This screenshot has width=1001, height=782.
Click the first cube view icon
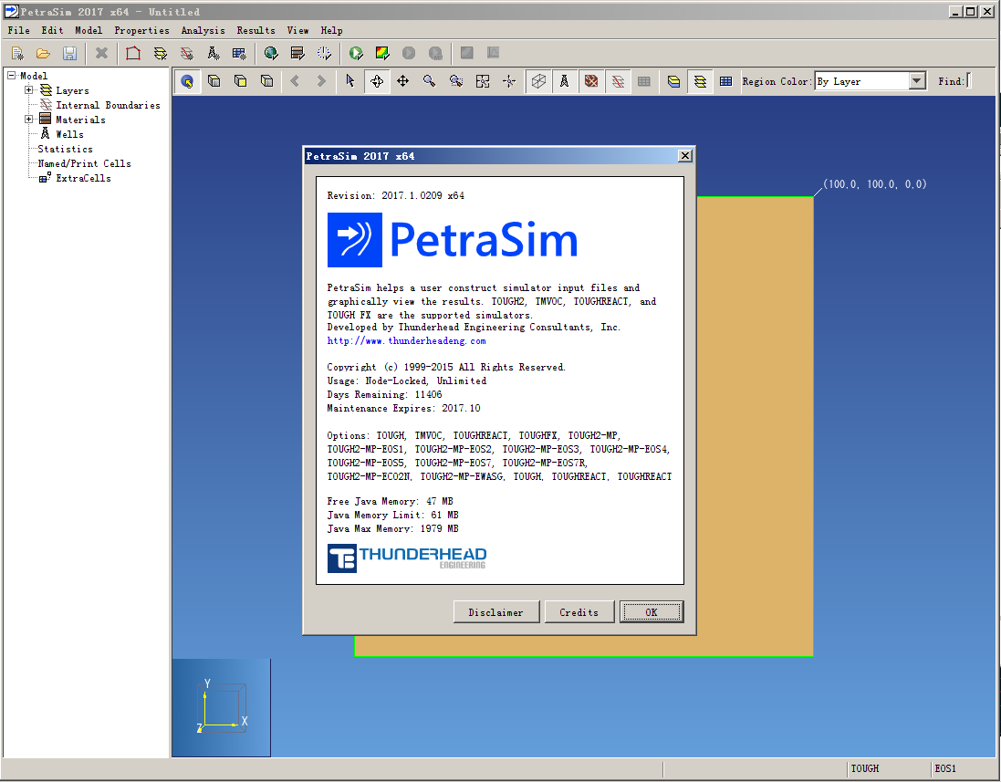click(x=214, y=81)
